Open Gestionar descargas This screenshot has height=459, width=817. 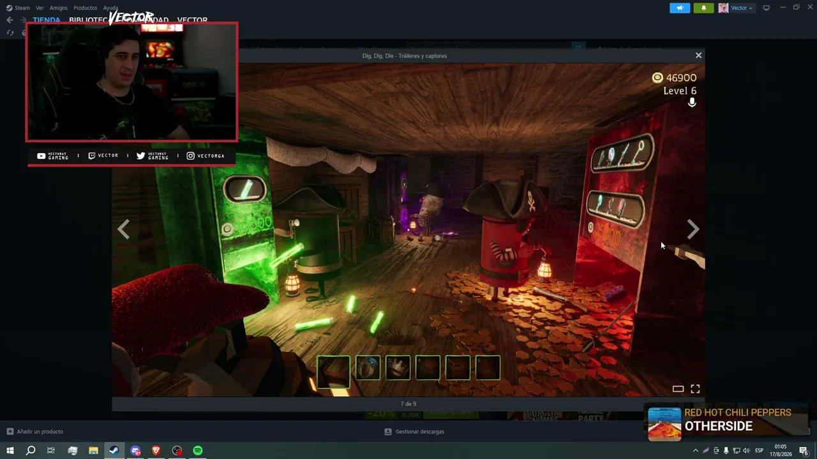[x=414, y=432]
